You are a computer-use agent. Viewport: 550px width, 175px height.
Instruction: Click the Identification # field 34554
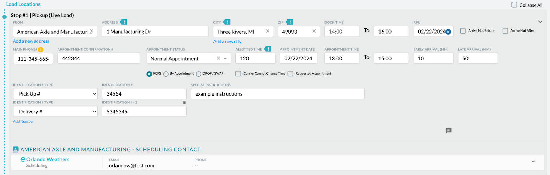tap(144, 94)
